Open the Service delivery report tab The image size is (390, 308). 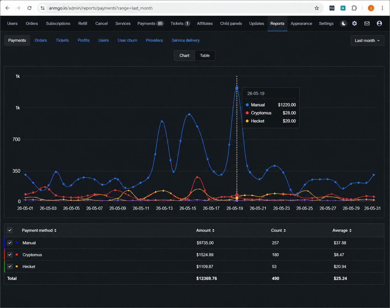click(186, 40)
